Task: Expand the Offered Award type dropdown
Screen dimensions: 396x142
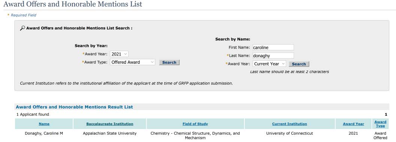Action: point(132,62)
